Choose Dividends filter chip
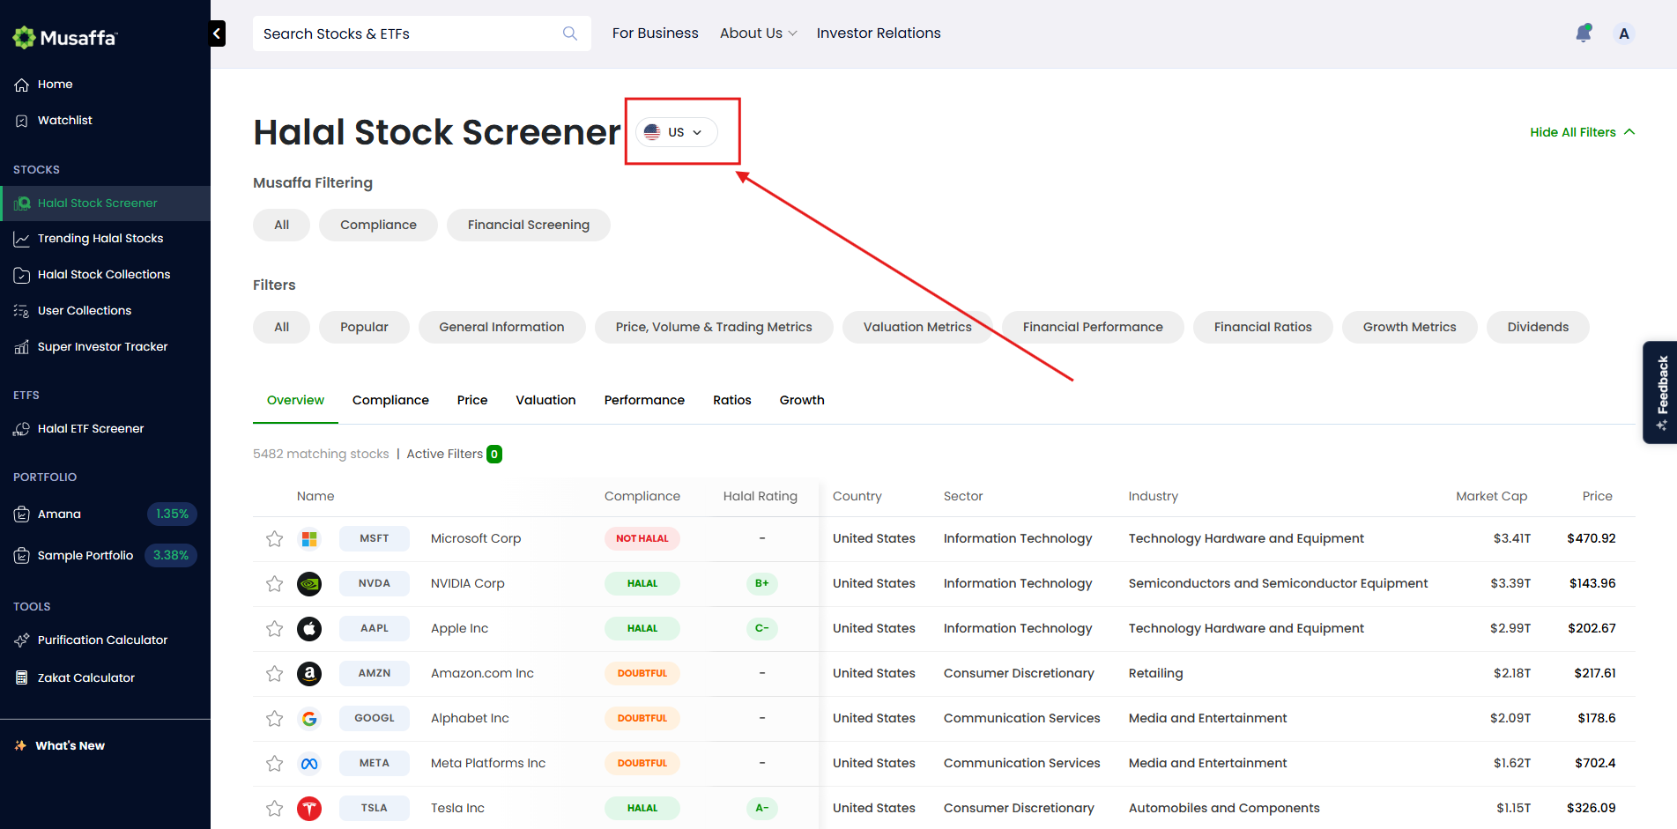Screen dimensions: 1677x829 tap(1538, 327)
